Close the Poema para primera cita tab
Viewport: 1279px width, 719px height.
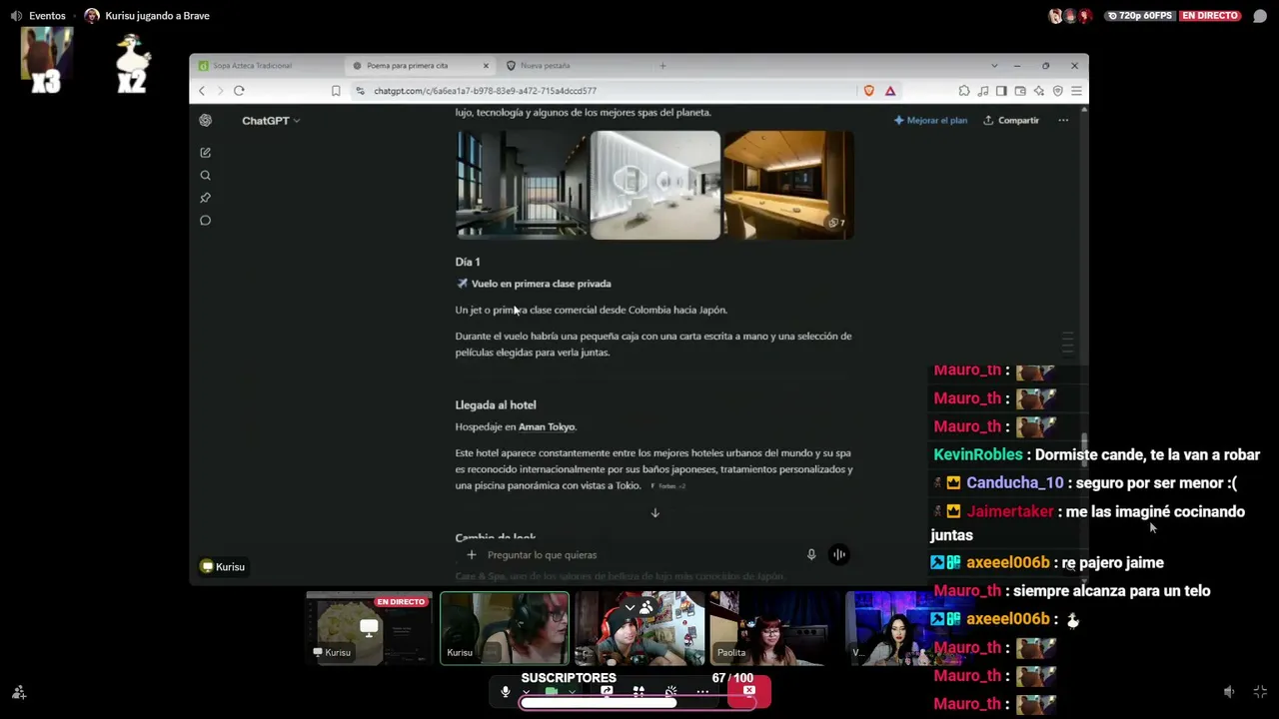tap(487, 66)
